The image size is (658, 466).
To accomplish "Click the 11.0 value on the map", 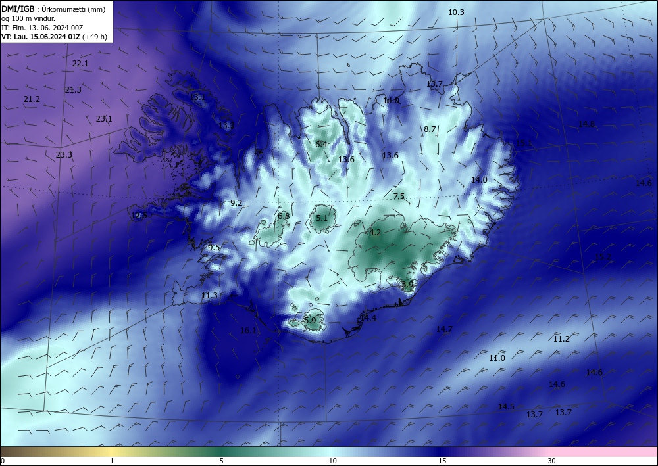I will pos(497,358).
